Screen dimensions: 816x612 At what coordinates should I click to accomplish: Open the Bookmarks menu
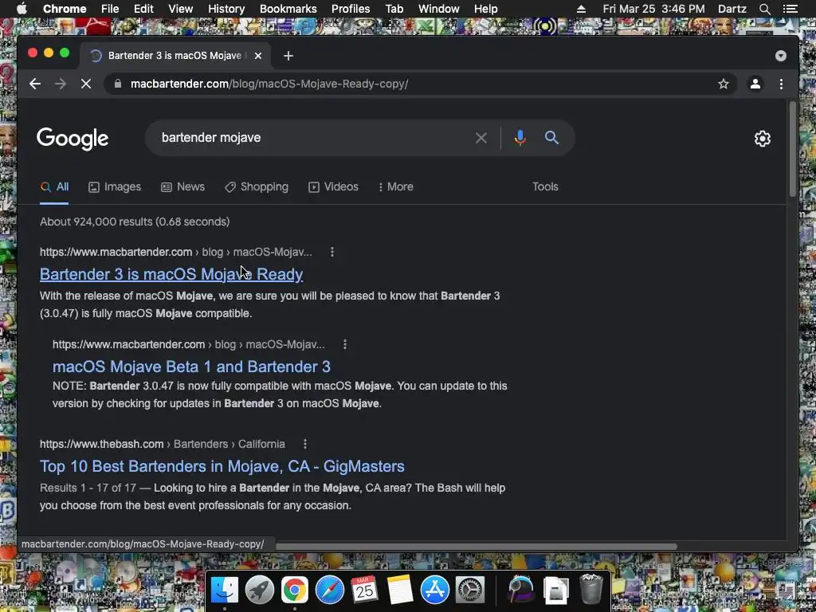click(x=288, y=9)
